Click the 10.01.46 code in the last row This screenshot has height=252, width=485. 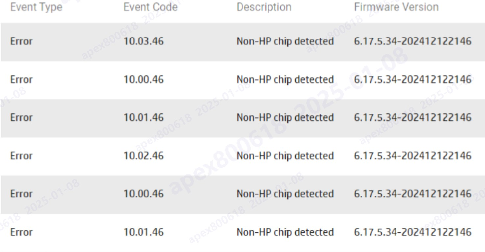click(143, 232)
